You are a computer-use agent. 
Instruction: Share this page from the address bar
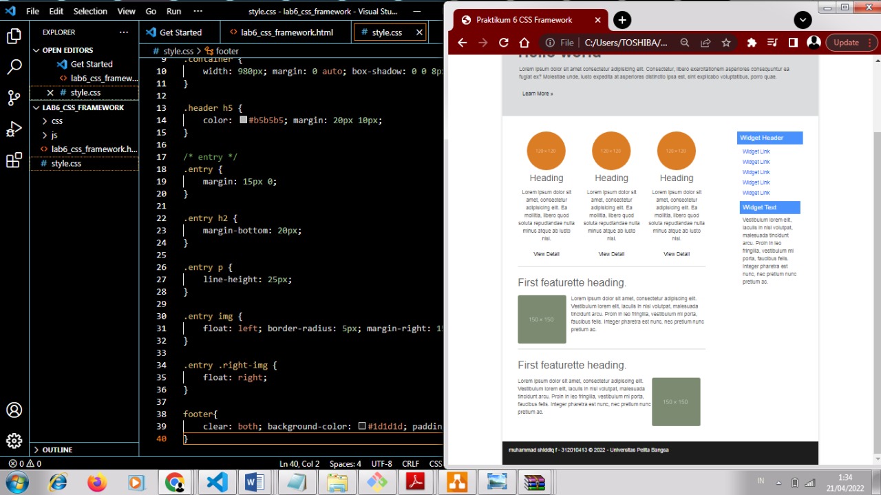(705, 43)
